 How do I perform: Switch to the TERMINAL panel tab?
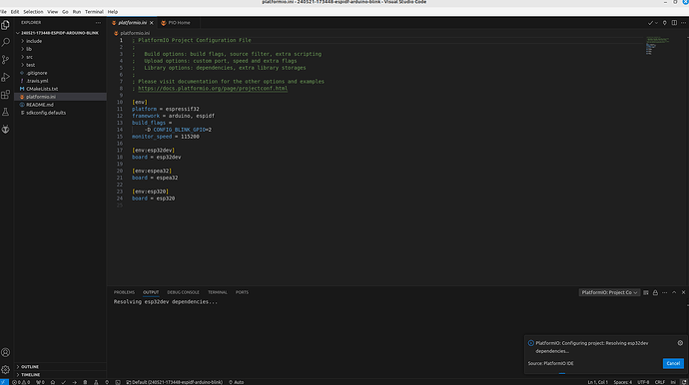(218, 292)
